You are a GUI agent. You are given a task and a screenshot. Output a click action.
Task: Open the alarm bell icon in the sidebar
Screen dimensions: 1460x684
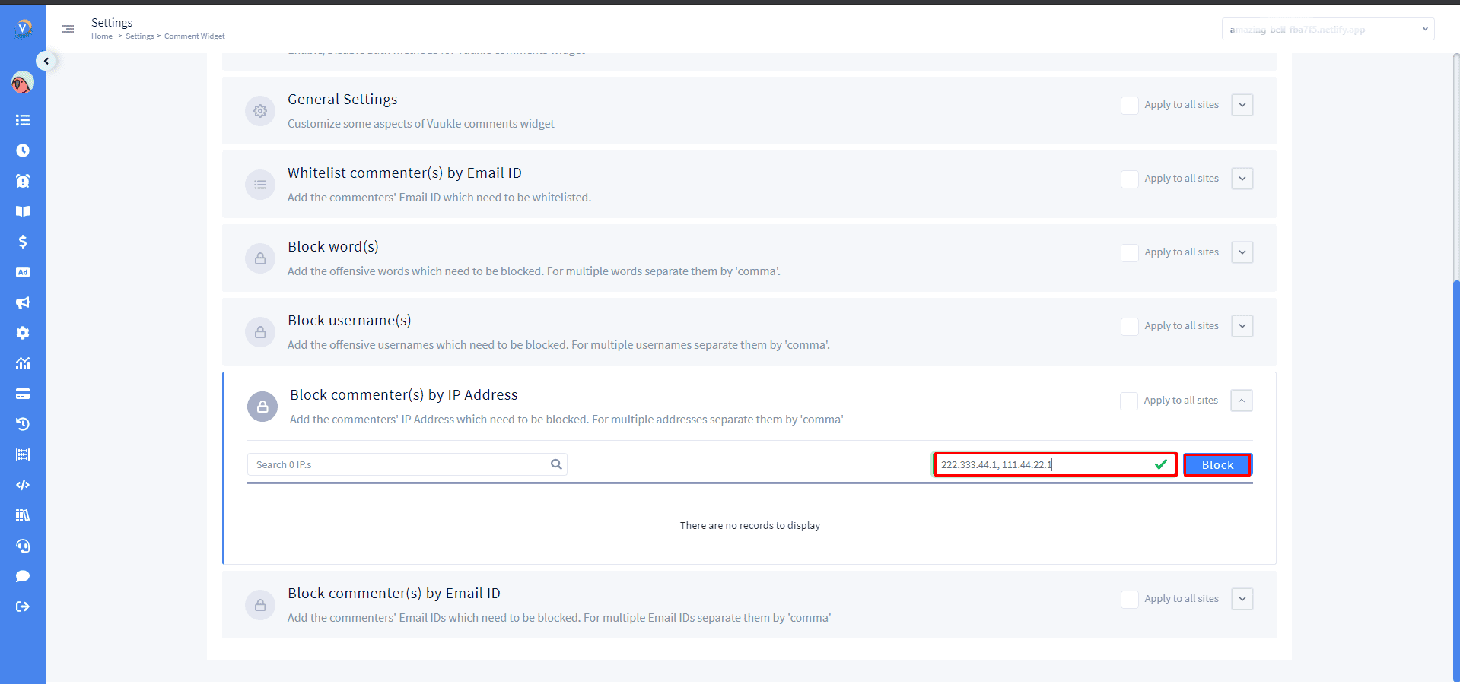pyautogui.click(x=23, y=181)
